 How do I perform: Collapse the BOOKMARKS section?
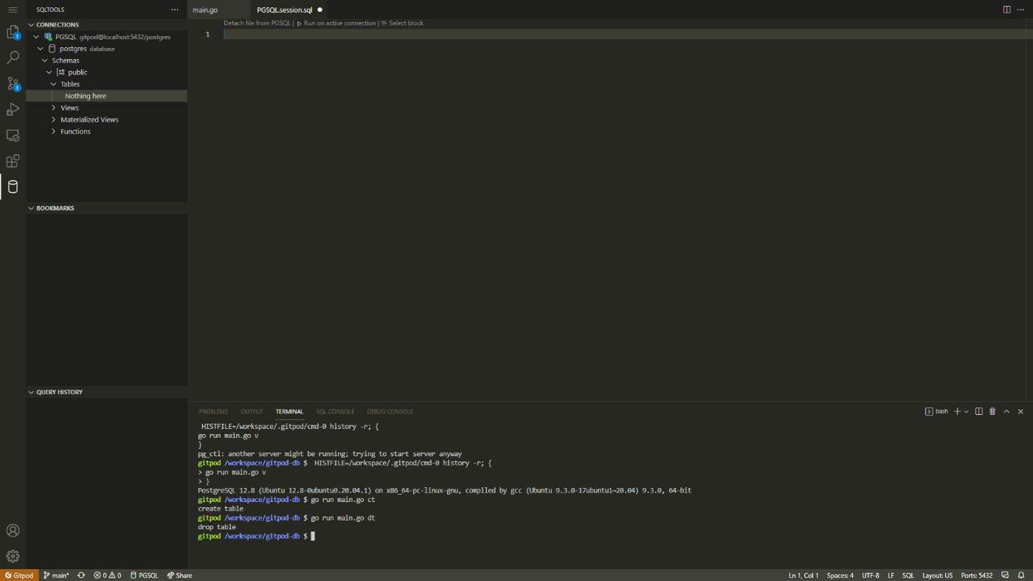[x=31, y=208]
